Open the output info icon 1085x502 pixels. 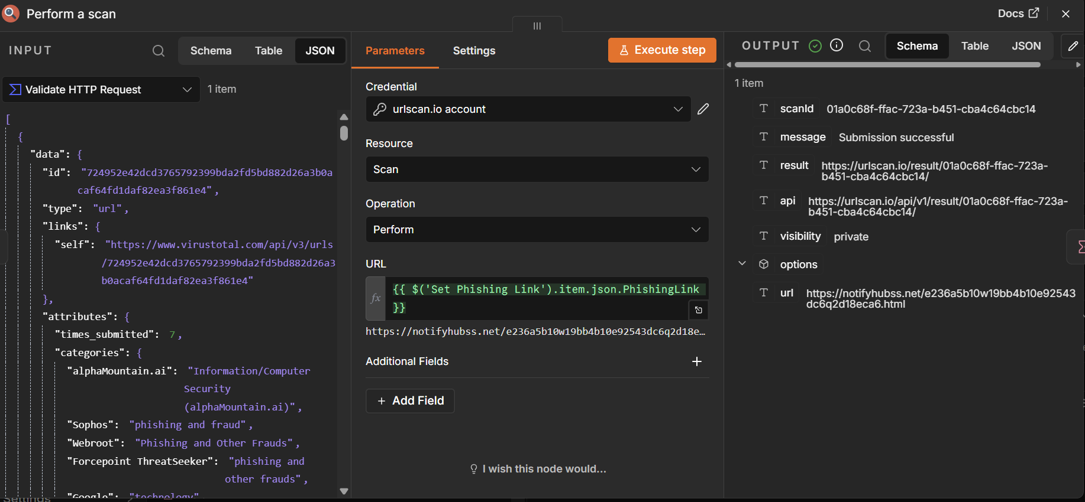point(837,45)
